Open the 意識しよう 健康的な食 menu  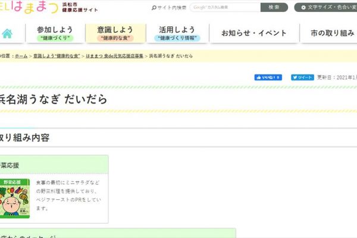[114, 33]
